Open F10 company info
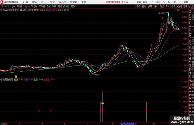Image resolution: width=194 pixels, height=125 pixels. 168,6
